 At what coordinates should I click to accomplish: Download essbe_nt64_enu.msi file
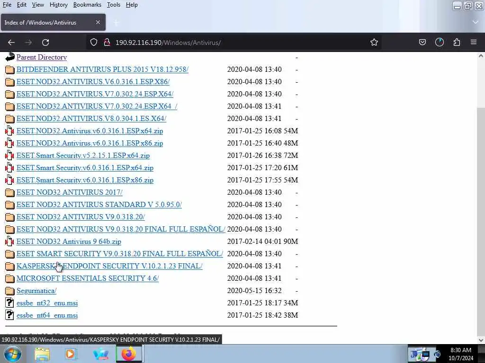pos(47,315)
